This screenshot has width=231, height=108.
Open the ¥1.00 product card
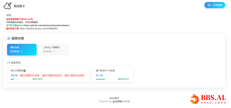pos(113,74)
